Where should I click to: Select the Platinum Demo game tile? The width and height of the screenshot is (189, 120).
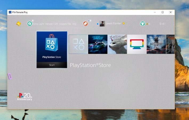[117, 44]
